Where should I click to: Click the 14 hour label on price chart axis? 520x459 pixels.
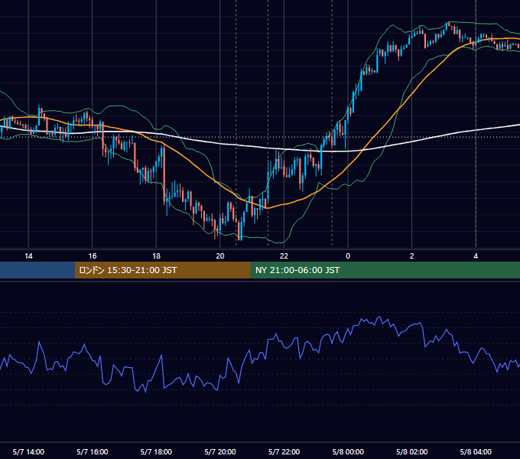click(x=28, y=256)
